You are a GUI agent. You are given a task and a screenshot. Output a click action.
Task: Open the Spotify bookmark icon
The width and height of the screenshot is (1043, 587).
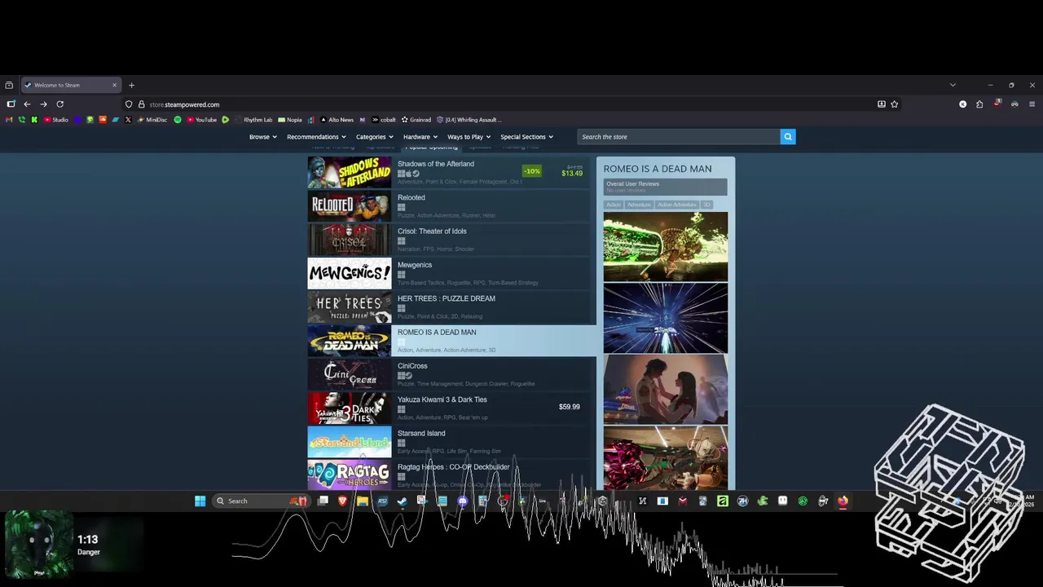tap(178, 120)
